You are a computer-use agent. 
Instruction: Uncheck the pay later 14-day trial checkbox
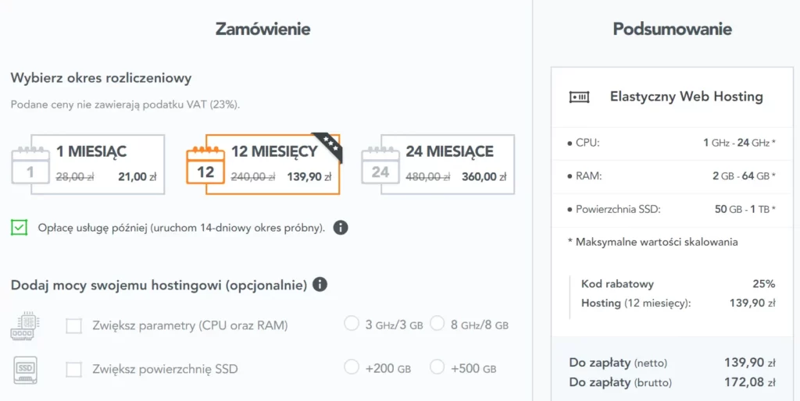pos(19,227)
